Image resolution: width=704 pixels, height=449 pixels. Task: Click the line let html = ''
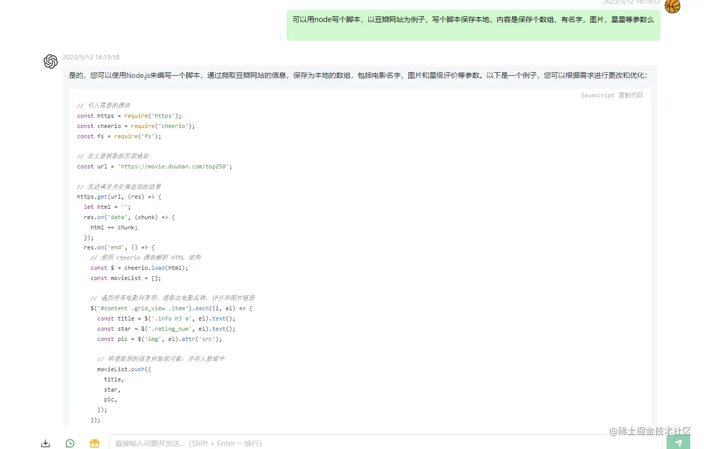107,207
